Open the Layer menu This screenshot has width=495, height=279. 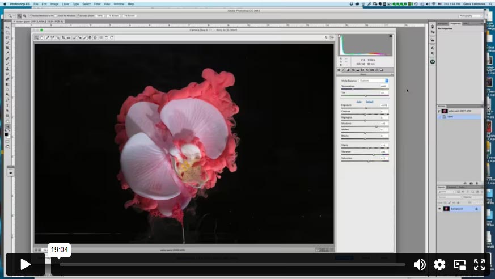point(65,3)
